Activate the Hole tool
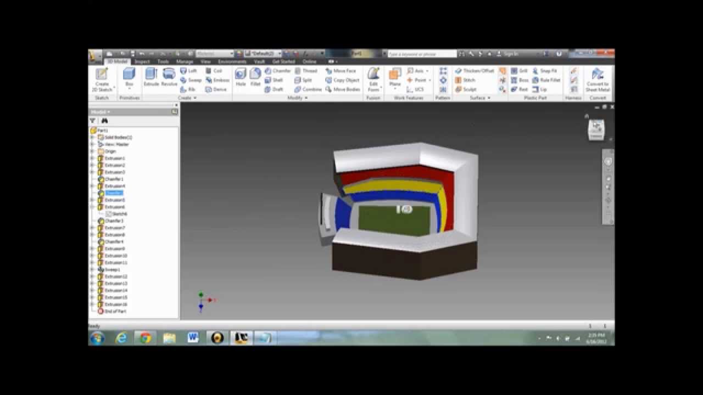The width and height of the screenshot is (703, 395). (x=241, y=77)
